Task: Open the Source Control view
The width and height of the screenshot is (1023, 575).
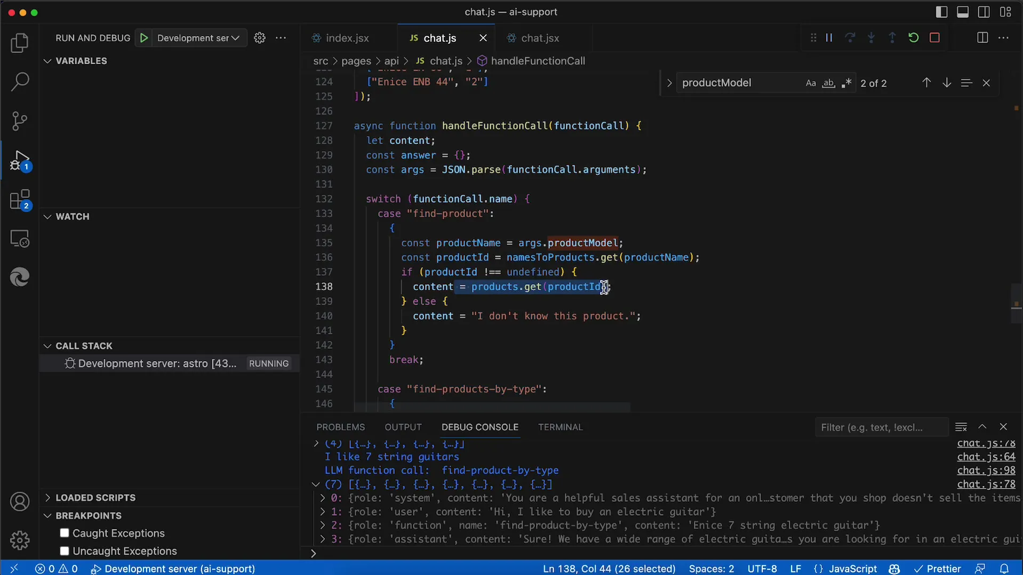Action: [20, 121]
